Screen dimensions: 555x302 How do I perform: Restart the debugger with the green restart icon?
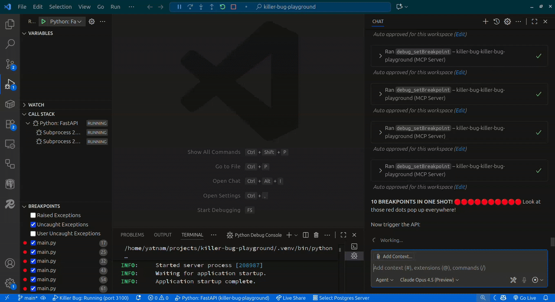pyautogui.click(x=222, y=6)
